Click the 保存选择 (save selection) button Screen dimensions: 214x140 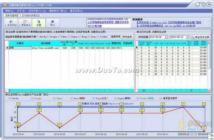pos(127,37)
